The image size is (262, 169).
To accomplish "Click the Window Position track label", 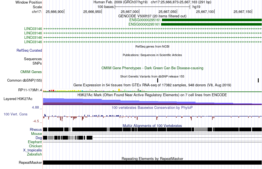I will click(x=29, y=2).
